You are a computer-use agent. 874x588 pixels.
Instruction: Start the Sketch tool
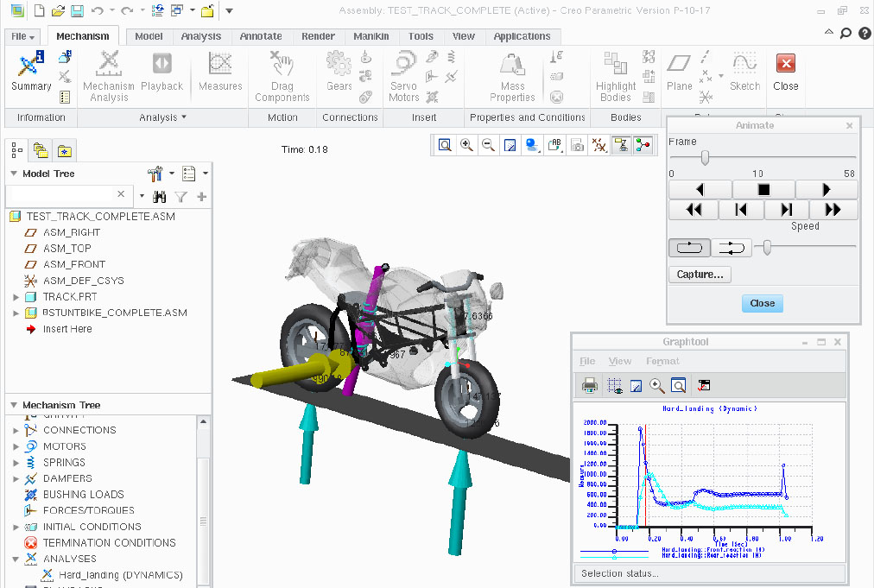tap(744, 71)
